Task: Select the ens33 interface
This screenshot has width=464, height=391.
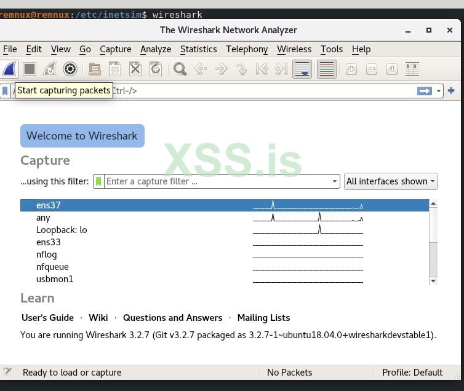Action: pos(225,242)
